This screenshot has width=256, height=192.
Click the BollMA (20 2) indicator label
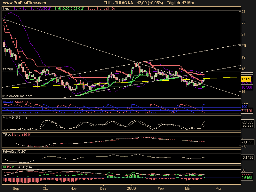[x=40, y=9]
